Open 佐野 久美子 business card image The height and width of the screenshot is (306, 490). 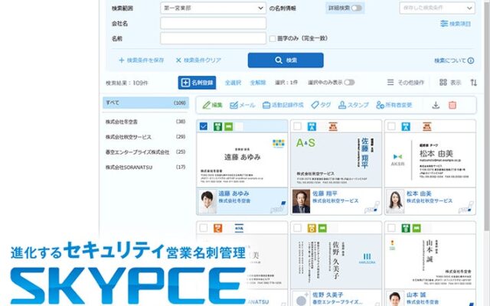pos(336,262)
